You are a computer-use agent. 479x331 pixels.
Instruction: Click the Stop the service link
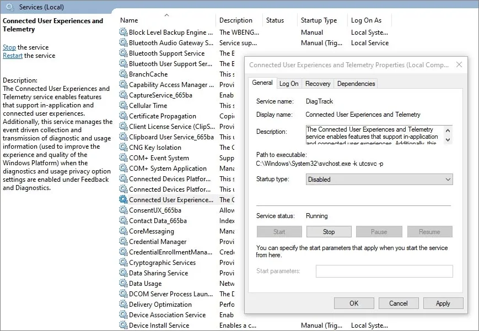pos(9,47)
